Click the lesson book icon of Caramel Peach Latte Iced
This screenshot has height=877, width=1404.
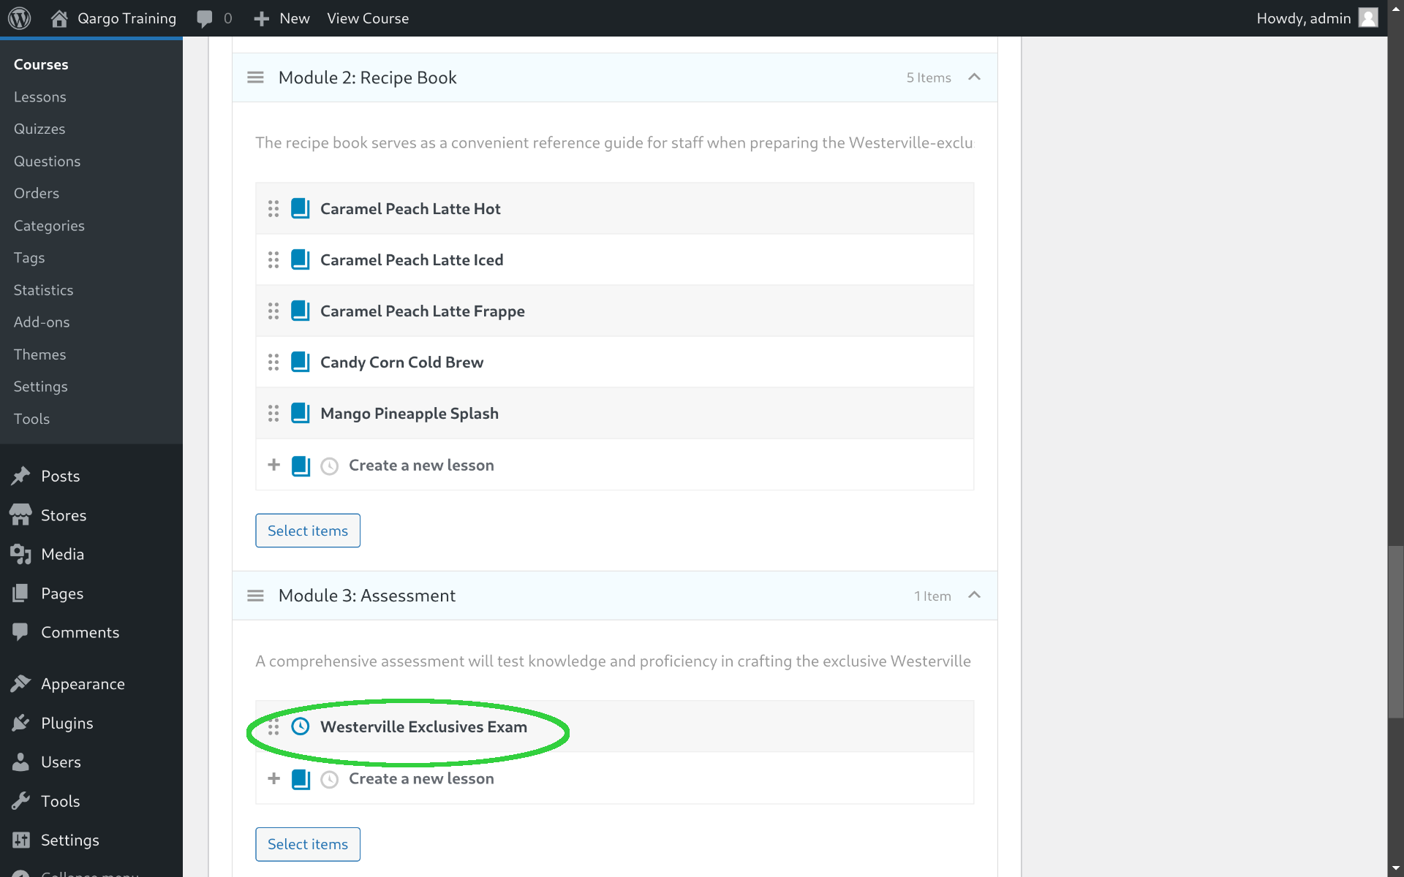point(301,259)
